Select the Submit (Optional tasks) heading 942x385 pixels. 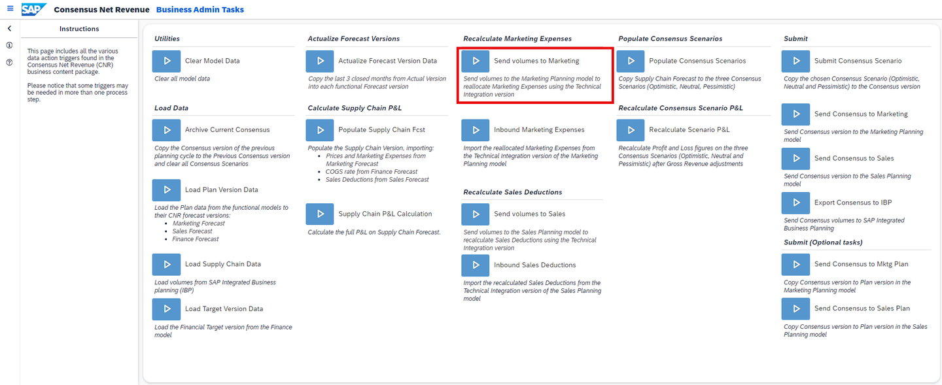point(823,243)
